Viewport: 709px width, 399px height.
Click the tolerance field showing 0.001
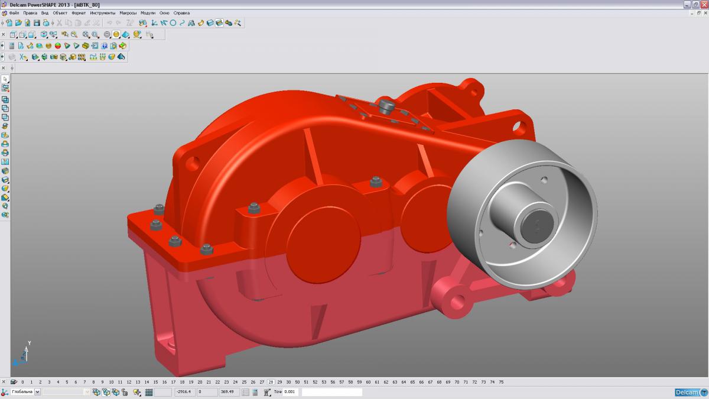click(291, 392)
